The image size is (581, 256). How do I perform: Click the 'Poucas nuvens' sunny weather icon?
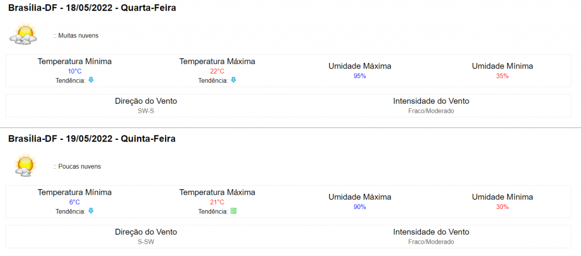click(x=24, y=165)
